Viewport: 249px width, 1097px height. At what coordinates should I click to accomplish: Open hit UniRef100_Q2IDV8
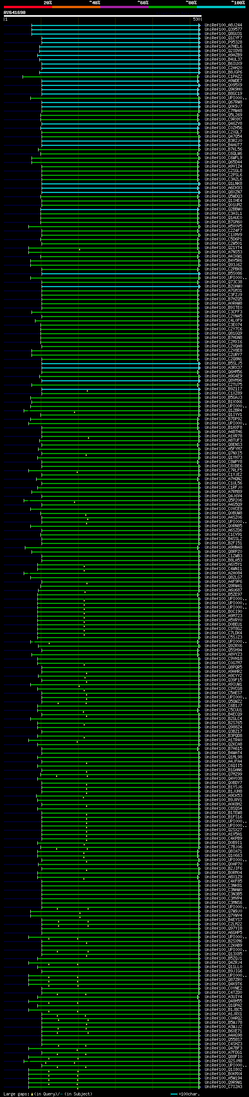tap(223, 51)
